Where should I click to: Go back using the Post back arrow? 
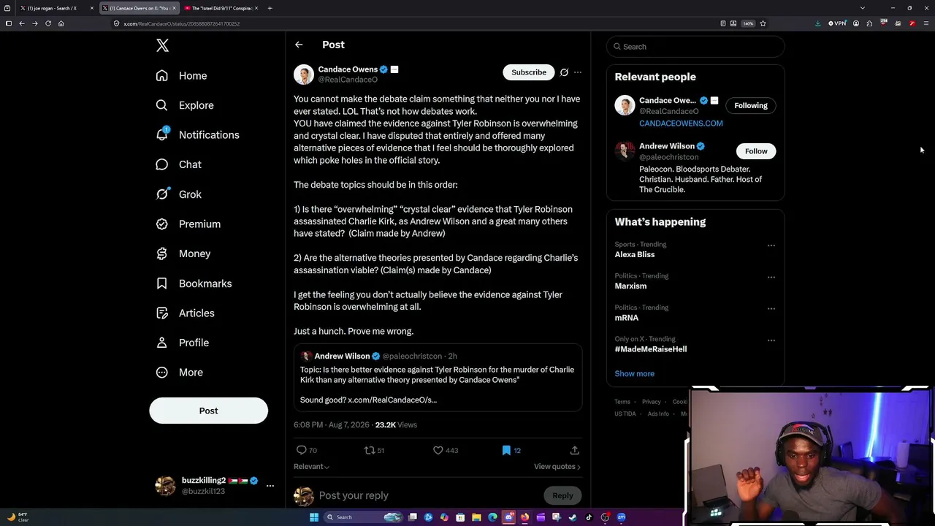299,45
